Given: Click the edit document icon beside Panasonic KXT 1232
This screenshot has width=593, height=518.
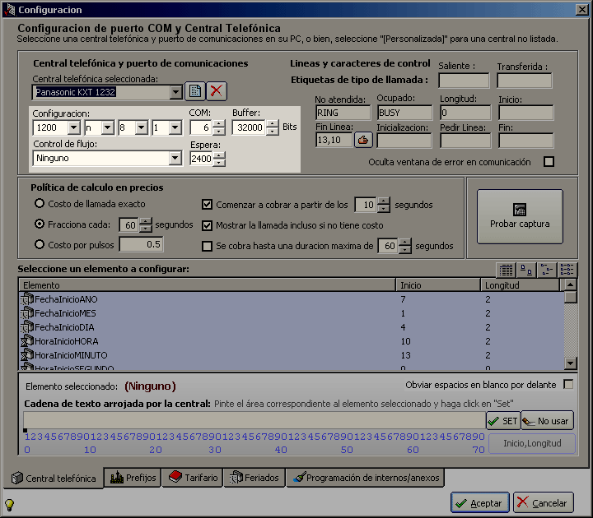Looking at the screenshot, I should (x=195, y=91).
